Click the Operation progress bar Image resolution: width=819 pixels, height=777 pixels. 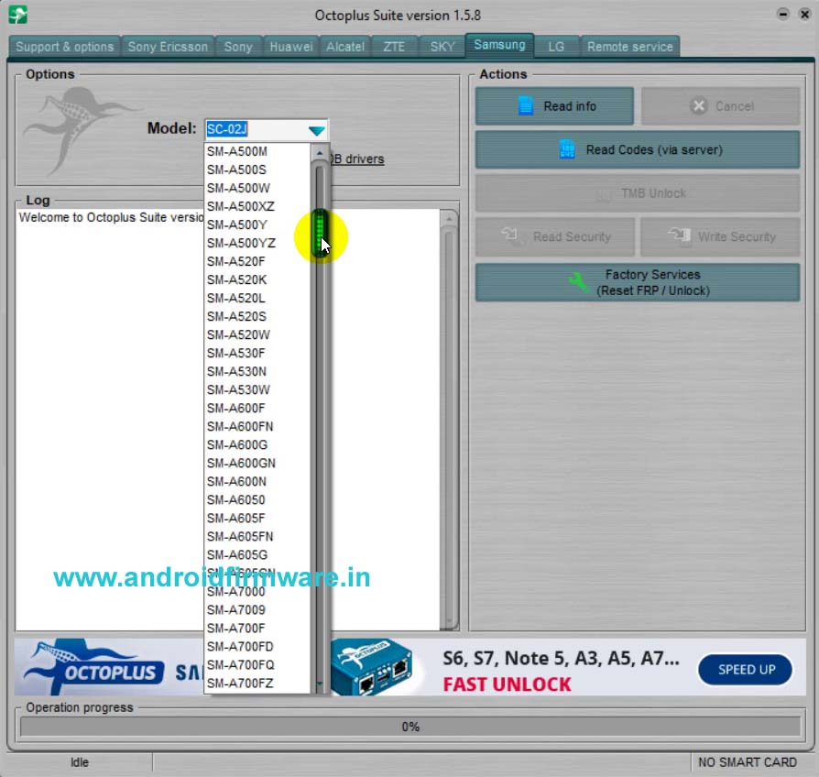click(x=410, y=727)
